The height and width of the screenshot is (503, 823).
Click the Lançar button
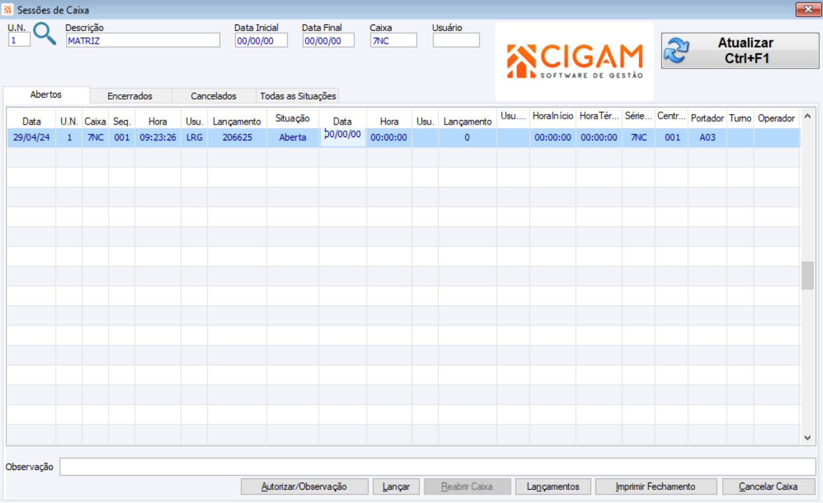coord(396,487)
